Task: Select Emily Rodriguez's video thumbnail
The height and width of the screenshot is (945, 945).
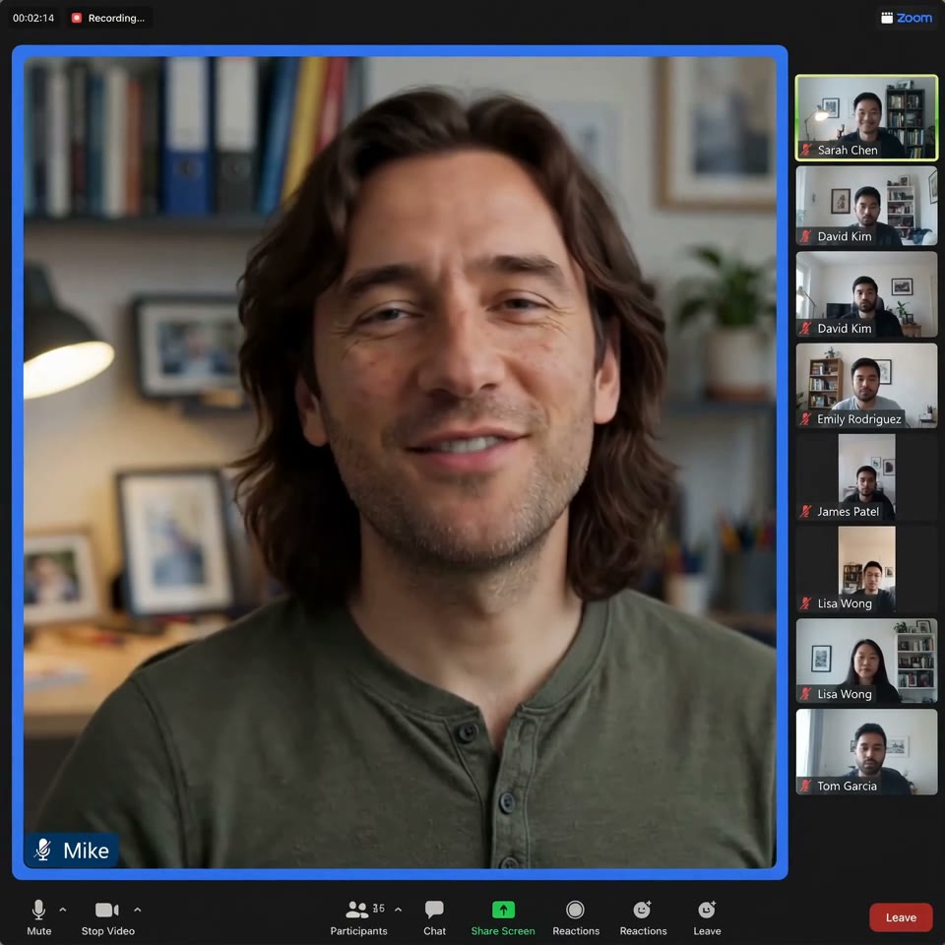Action: coord(866,386)
